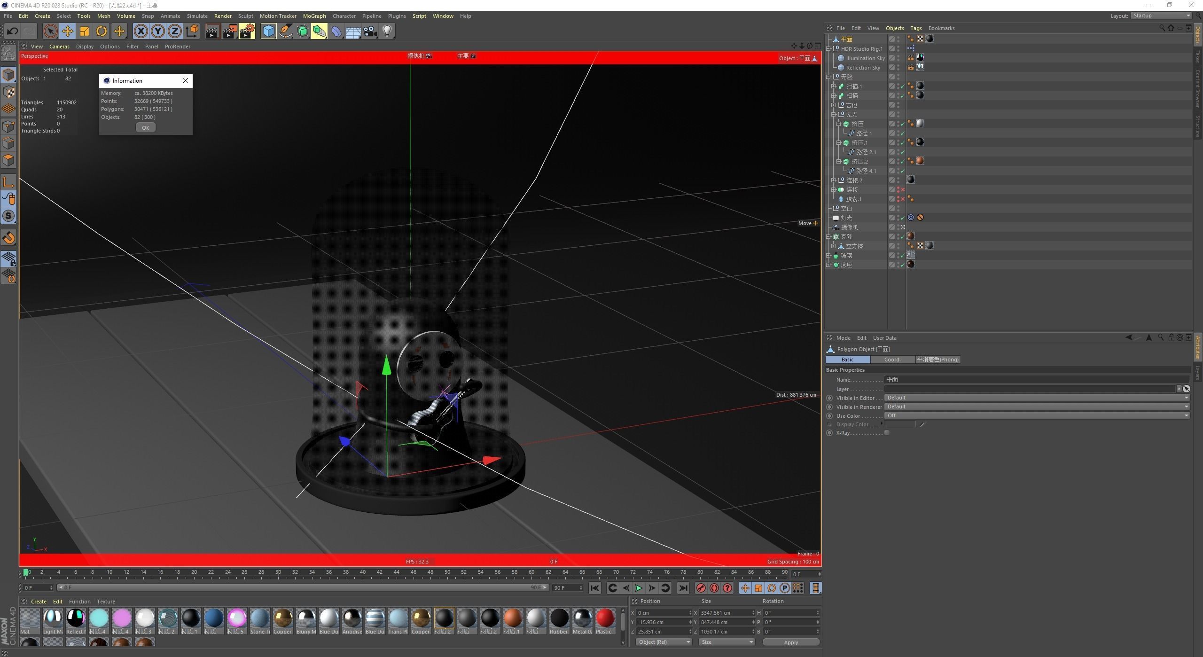This screenshot has height=657, width=1203.
Task: Select the Rotate tool
Action: (102, 31)
